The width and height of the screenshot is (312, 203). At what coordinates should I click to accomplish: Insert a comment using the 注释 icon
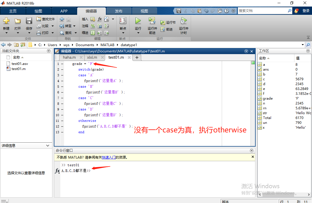(93, 26)
